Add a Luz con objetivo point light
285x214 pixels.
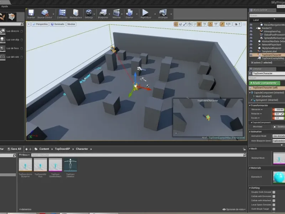pos(12,40)
